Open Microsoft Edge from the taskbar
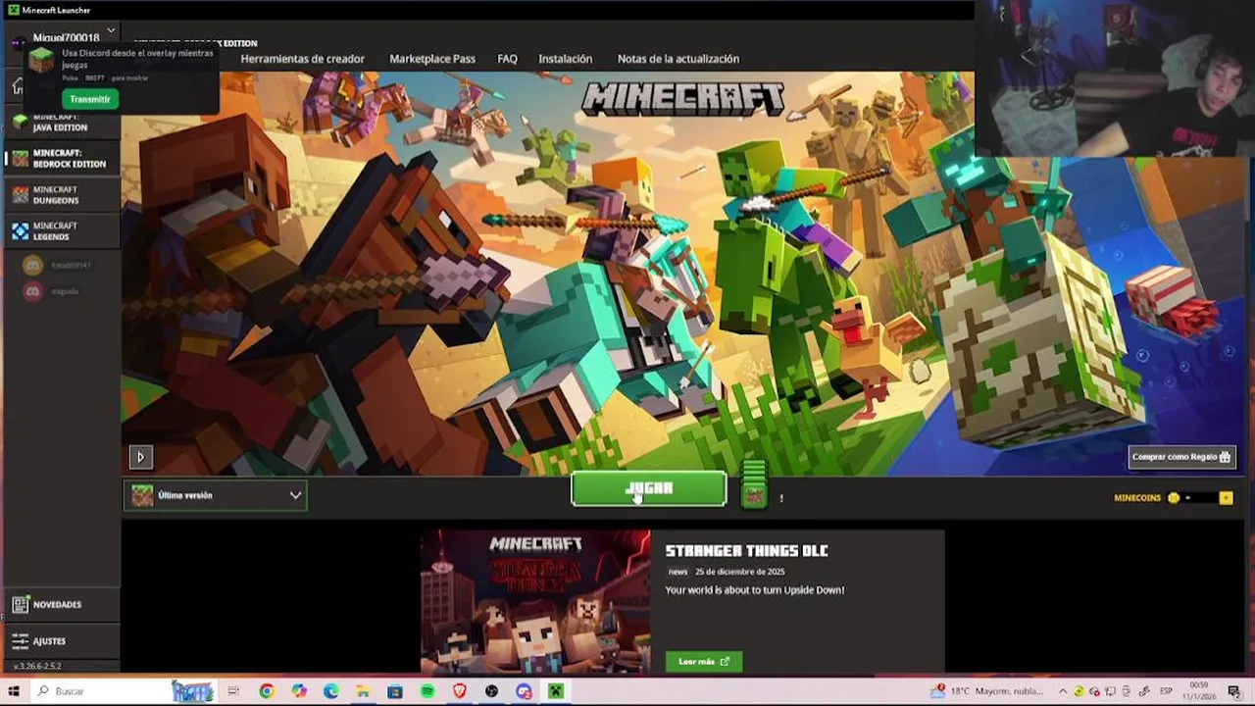Image resolution: width=1255 pixels, height=706 pixels. point(330,691)
